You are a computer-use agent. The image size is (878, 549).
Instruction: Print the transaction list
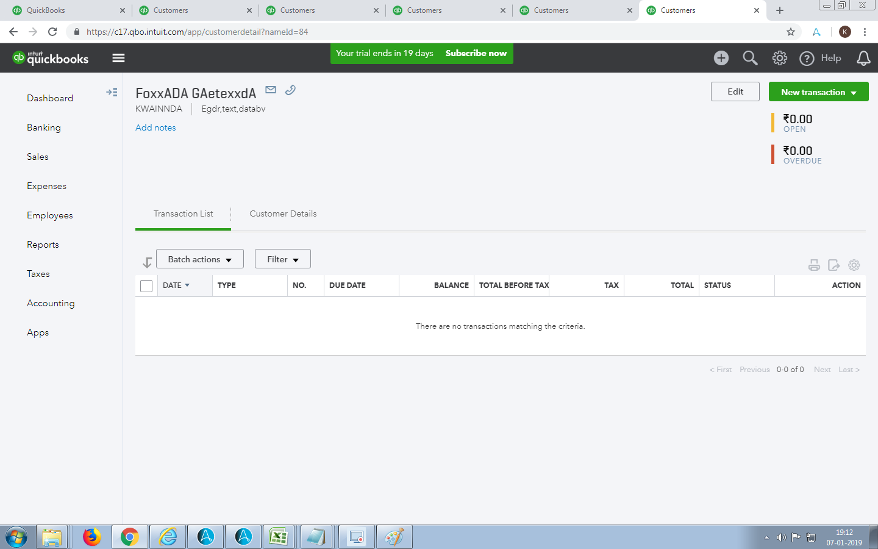tap(814, 265)
